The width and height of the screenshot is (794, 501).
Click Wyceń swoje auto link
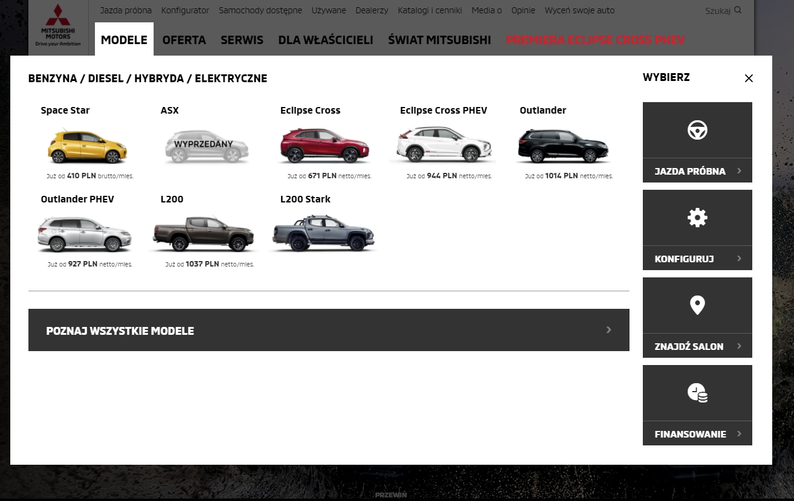pyautogui.click(x=579, y=10)
